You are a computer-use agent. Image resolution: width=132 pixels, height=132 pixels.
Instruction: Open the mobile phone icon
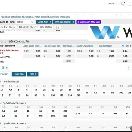[x=130, y=4]
